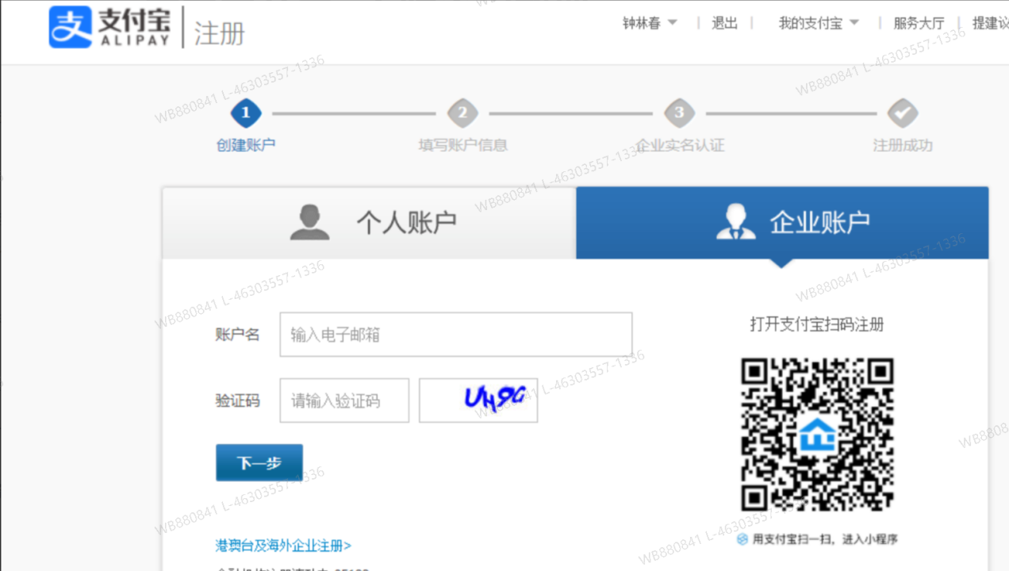Click 用支付宝扫一扫，进入小程序 text
1009x571 pixels.
(825, 539)
